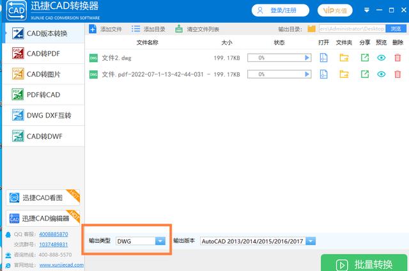Image resolution: width=409 pixels, height=271 pixels.
Task: Start conversion of 文件2.dwg play arrow
Action: [x=307, y=58]
